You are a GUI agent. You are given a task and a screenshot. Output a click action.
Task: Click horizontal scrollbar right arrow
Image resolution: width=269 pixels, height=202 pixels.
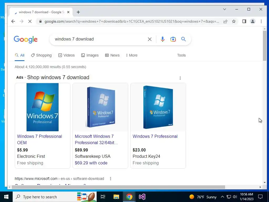tap(260, 187)
